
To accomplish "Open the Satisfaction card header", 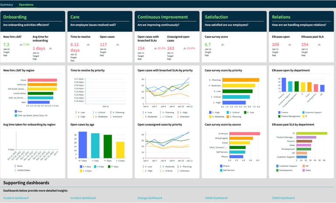I will coord(234,21).
